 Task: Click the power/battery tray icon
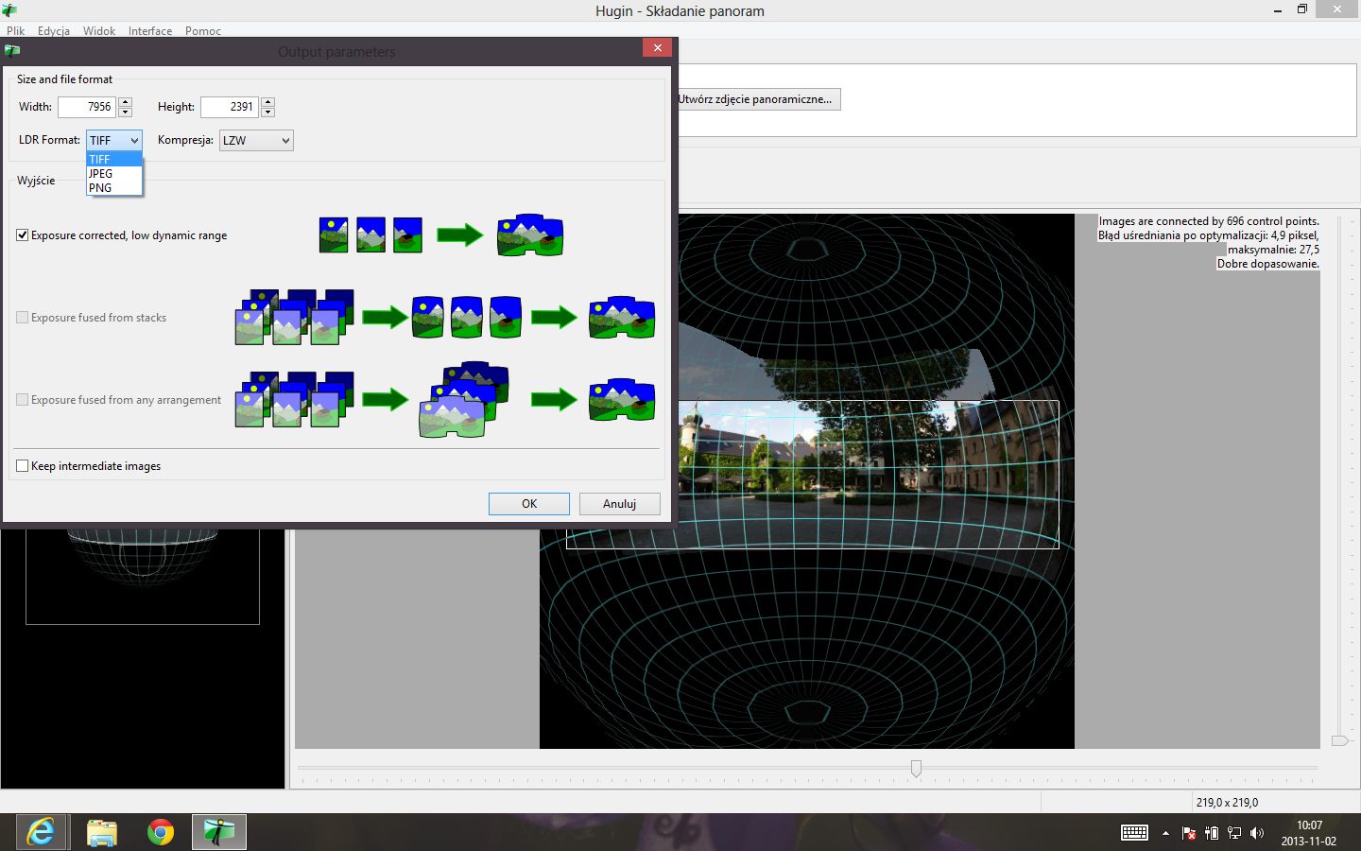point(1212,833)
